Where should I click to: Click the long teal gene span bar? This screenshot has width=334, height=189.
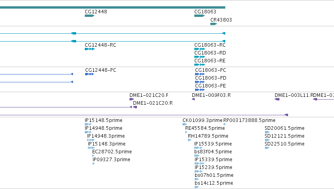point(113,7)
